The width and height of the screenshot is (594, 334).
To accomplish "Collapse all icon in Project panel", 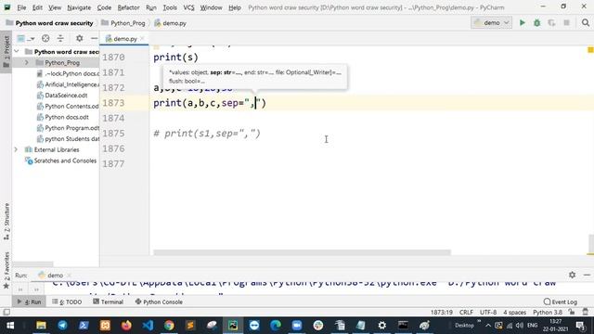I will click(x=60, y=38).
